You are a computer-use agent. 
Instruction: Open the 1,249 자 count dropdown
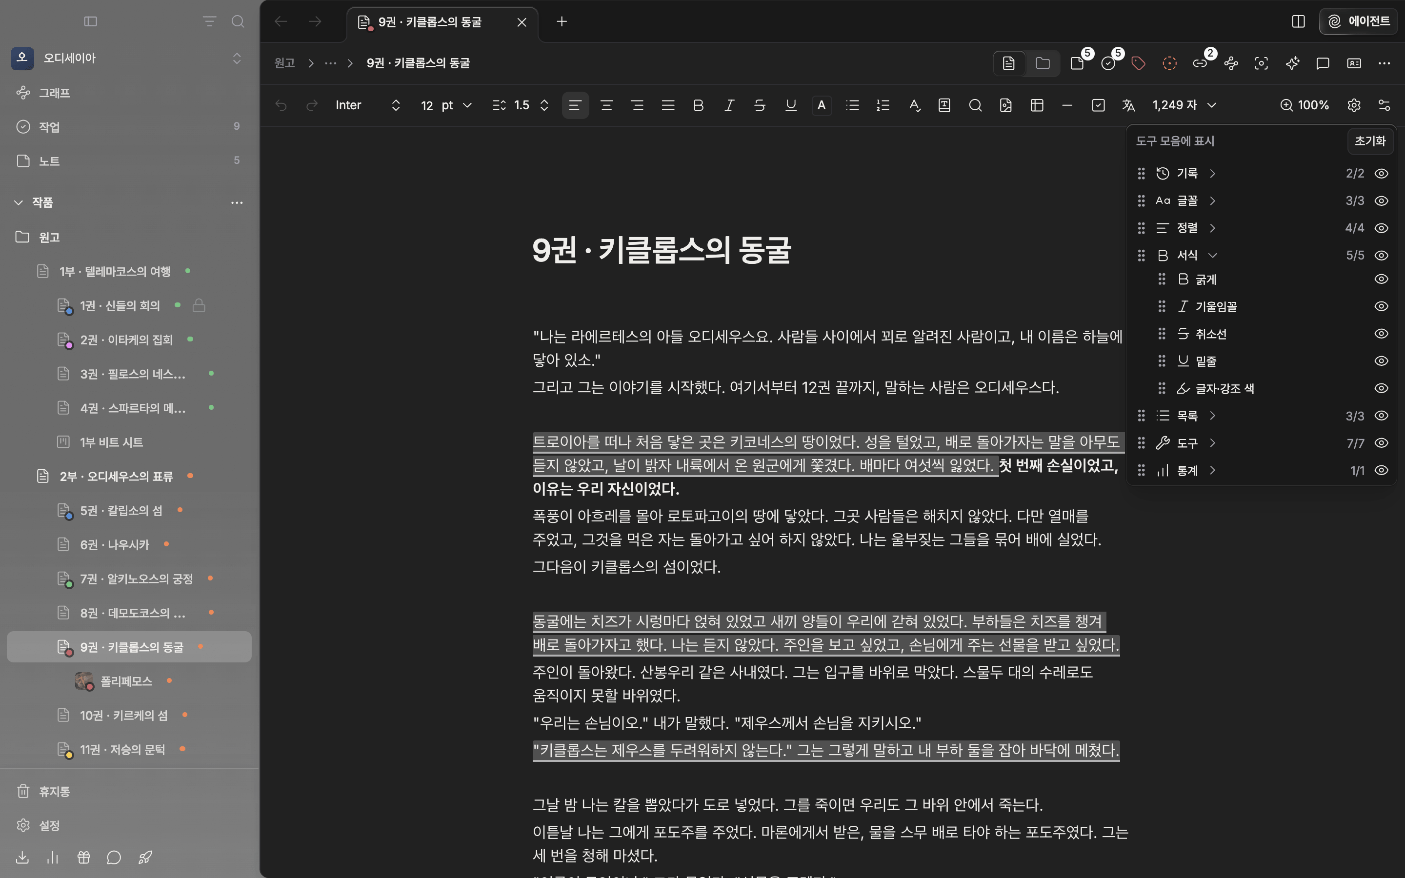(1184, 105)
